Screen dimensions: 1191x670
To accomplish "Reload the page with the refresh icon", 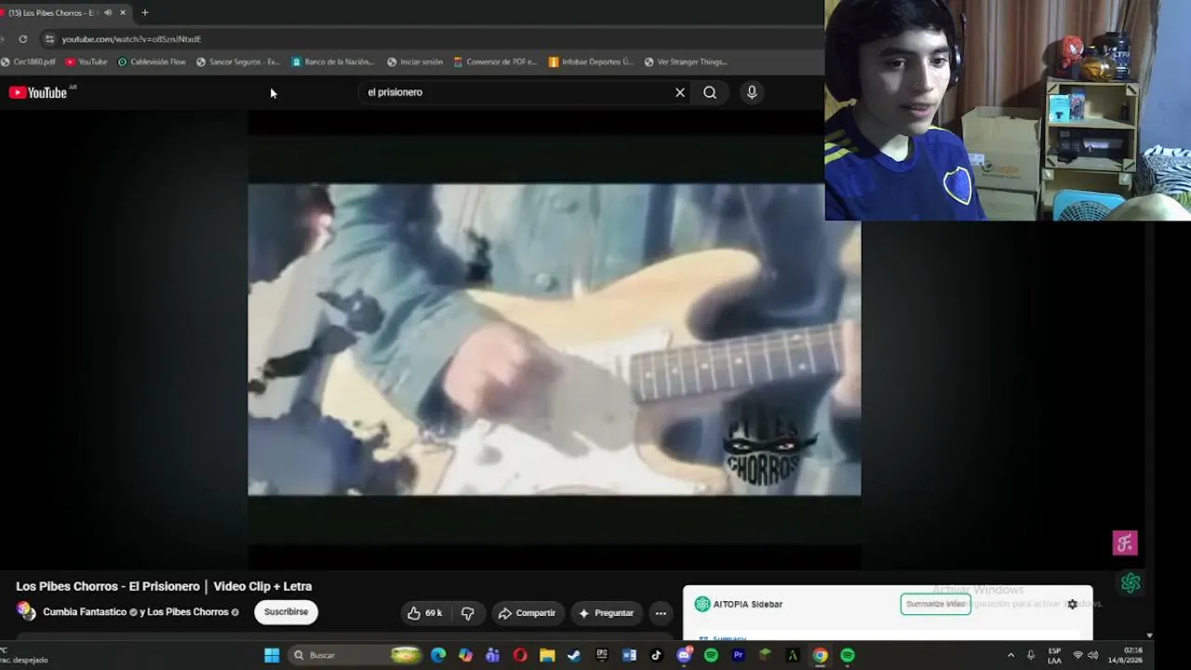I will click(23, 39).
